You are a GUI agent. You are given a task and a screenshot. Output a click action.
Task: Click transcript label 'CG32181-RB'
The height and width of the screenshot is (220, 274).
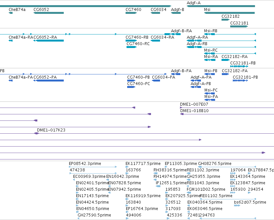pos(243,63)
